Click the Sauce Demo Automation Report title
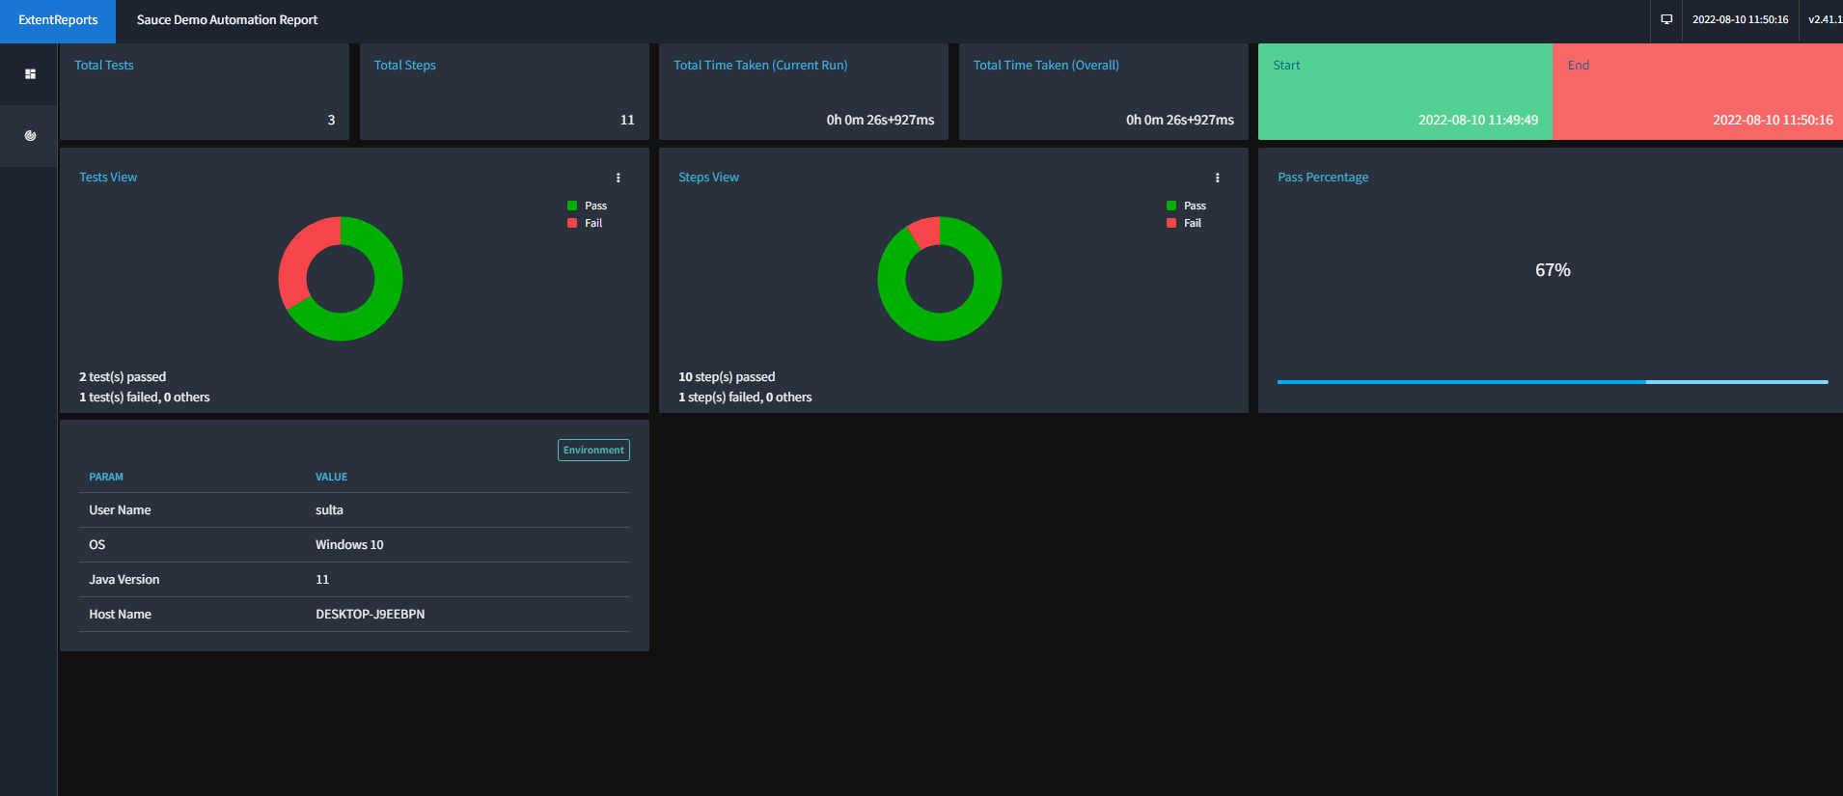 click(227, 20)
